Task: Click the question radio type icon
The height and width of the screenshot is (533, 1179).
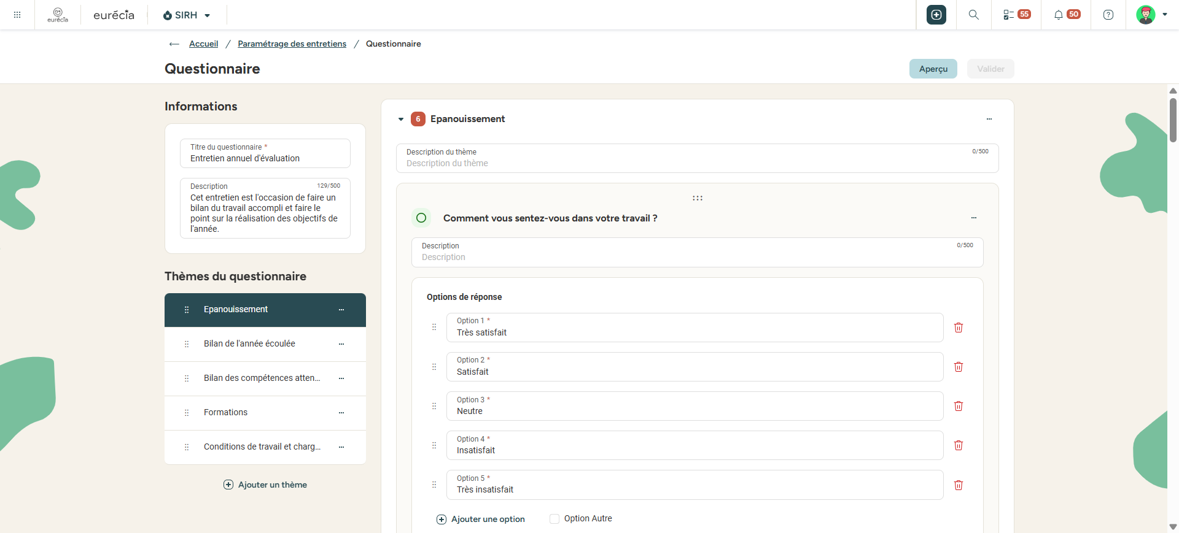Action: coord(421,218)
